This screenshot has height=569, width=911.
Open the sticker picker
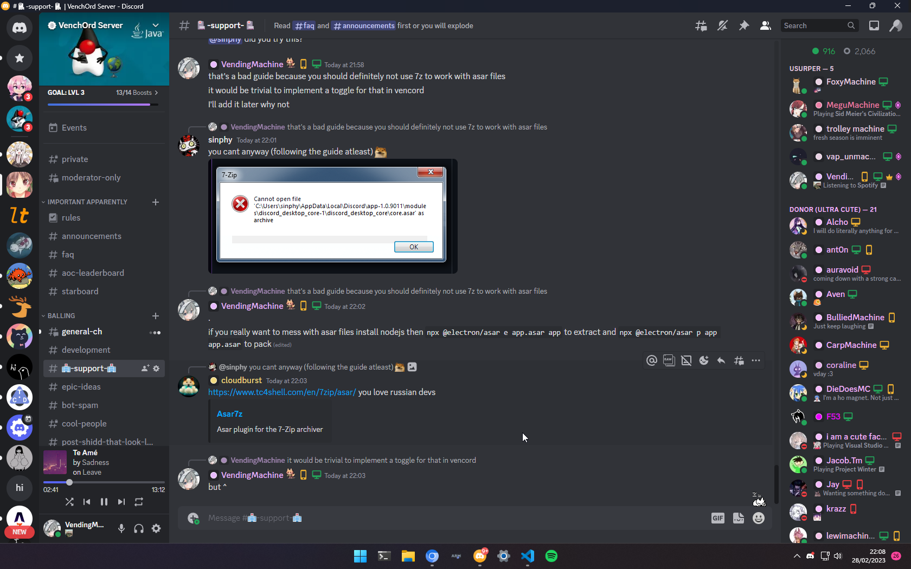point(739,518)
